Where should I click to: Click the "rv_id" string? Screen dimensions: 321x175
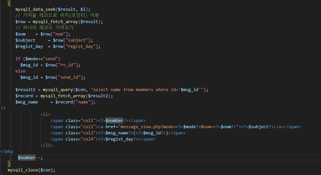pyautogui.click(x=67, y=65)
